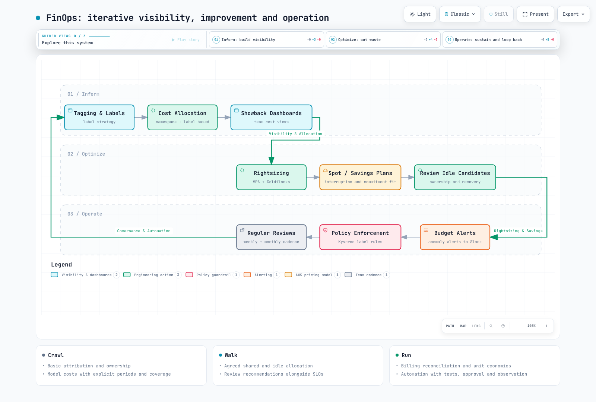Click the fullscreen brackets icon in Present
The height and width of the screenshot is (402, 596).
click(525, 15)
